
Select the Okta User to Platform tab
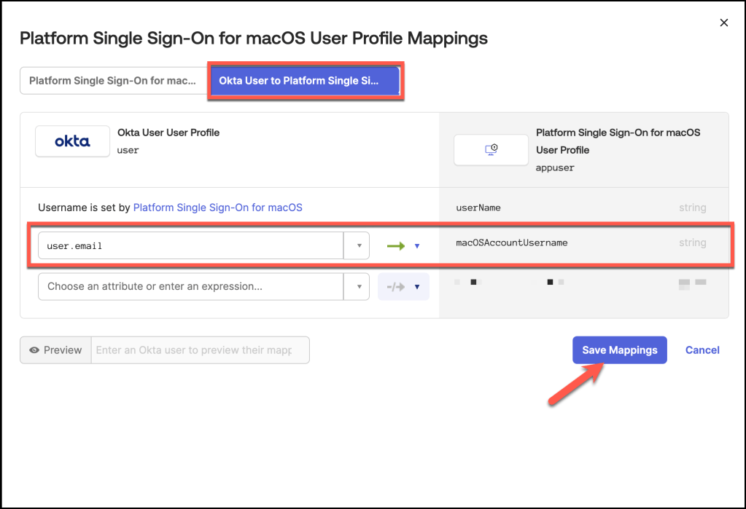304,81
